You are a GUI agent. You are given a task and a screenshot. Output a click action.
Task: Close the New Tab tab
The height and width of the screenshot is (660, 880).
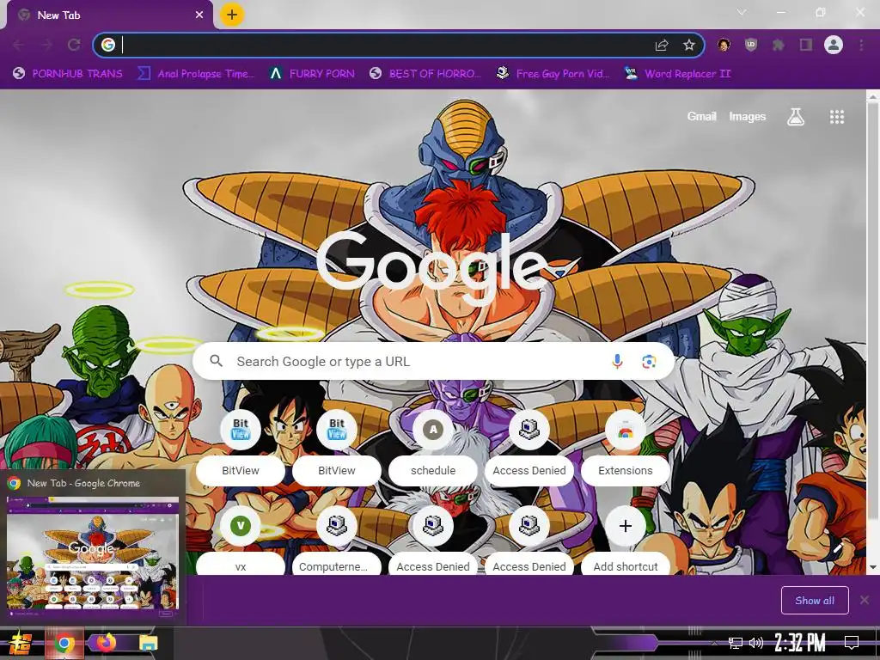[x=199, y=15]
